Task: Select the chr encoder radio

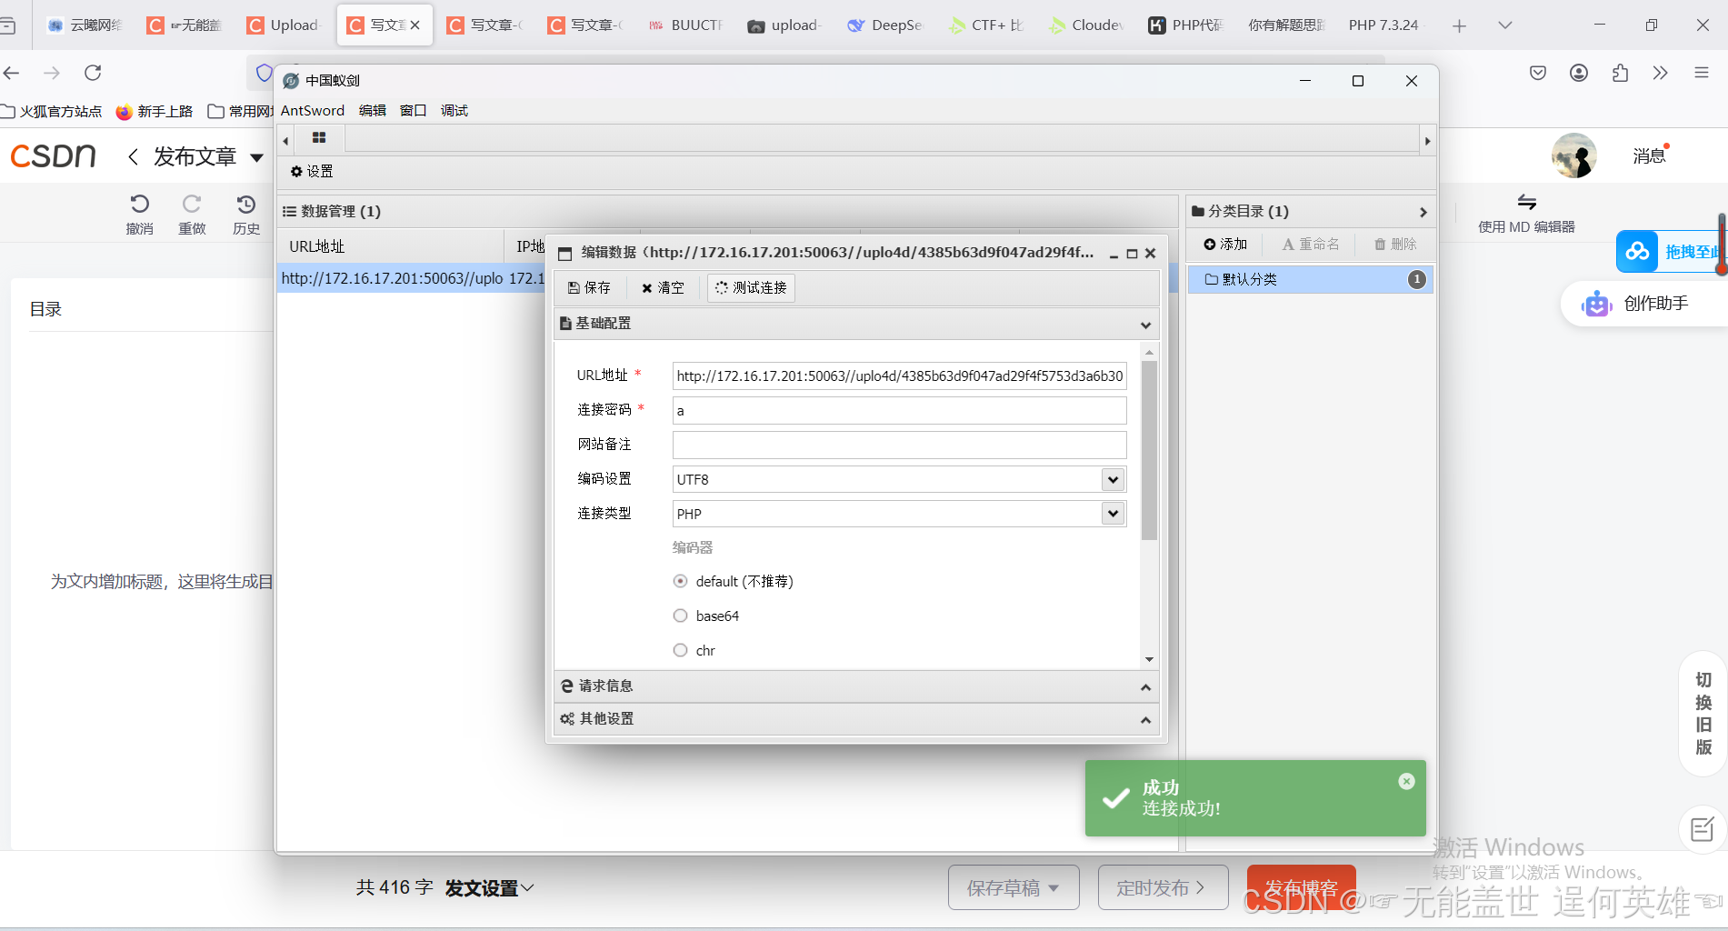Action: (680, 650)
